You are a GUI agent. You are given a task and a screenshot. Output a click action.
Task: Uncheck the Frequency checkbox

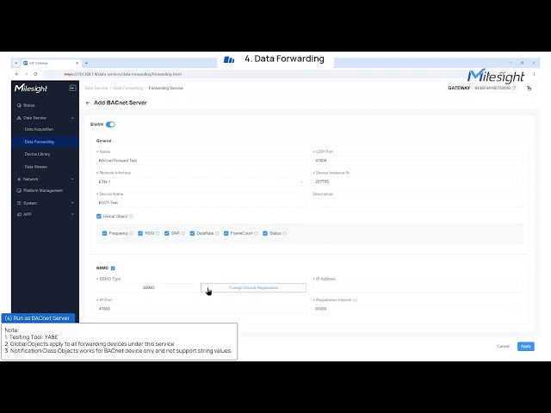pos(104,233)
